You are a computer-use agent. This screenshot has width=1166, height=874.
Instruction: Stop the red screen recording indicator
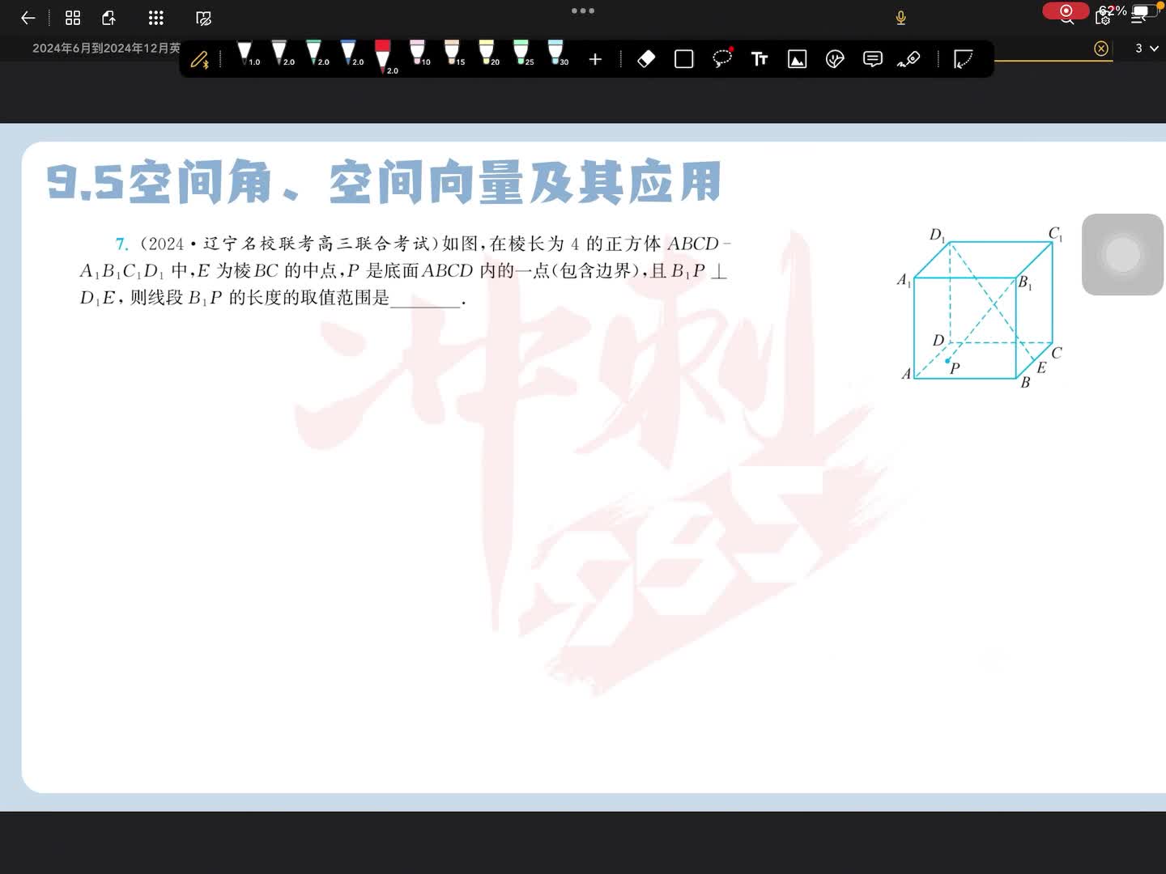tap(1066, 11)
